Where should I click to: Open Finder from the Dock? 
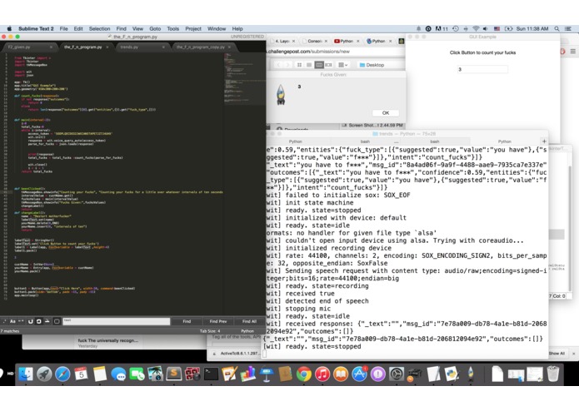click(x=26, y=374)
